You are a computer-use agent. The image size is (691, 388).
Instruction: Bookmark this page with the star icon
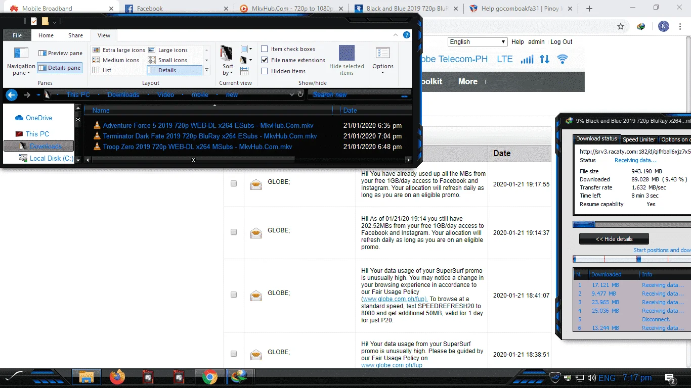pyautogui.click(x=621, y=27)
